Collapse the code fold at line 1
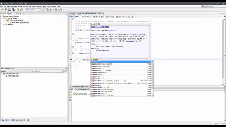This screenshot has height=127, width=226. (x=73, y=19)
